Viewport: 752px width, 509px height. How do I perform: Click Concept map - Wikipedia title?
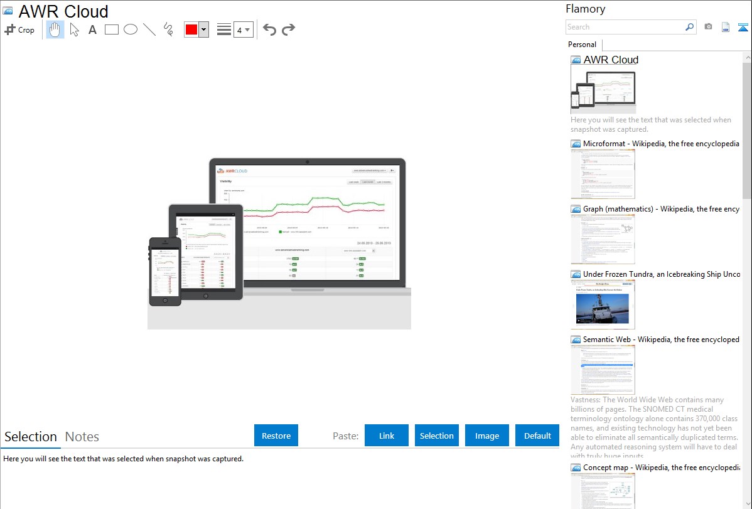pyautogui.click(x=661, y=467)
